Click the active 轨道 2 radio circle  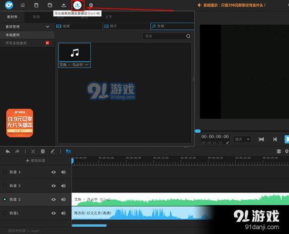5,199
